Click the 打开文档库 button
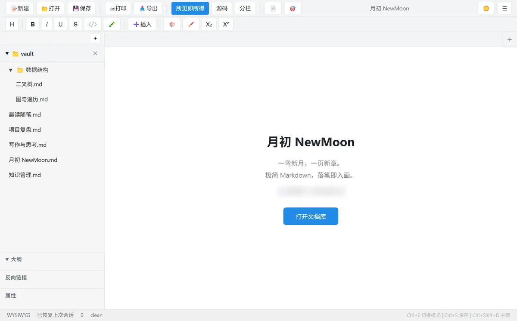The image size is (517, 321). pos(311,216)
